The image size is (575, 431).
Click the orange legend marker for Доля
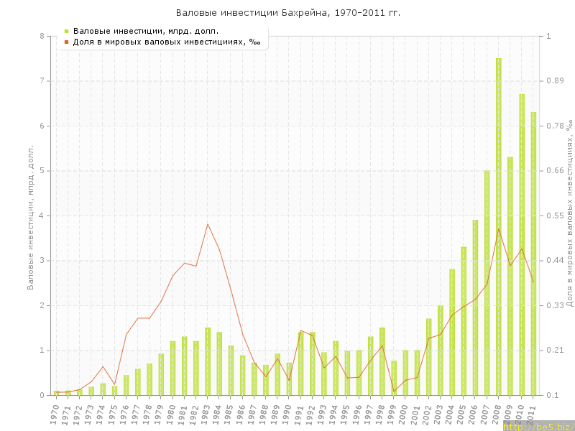(66, 42)
